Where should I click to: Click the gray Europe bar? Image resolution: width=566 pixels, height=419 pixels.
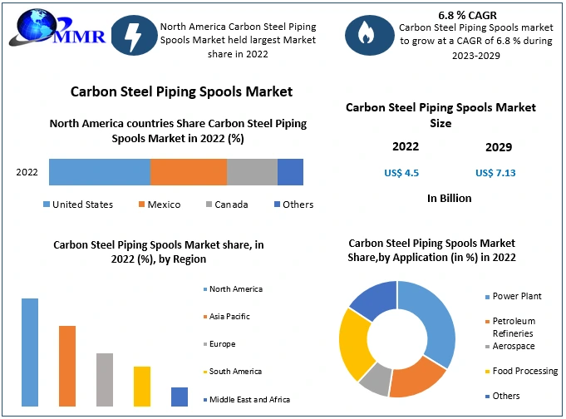105,379
